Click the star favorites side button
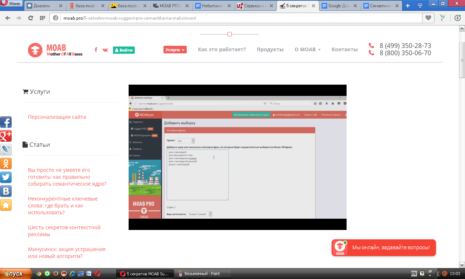465x279 pixels. (x=6, y=205)
